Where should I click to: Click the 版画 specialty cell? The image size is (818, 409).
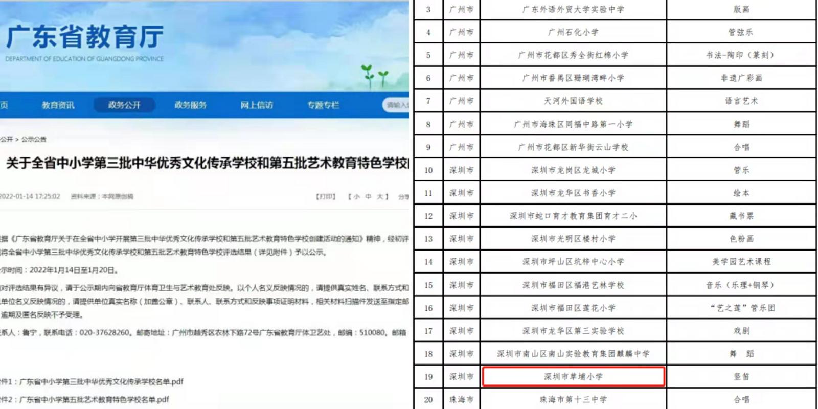pos(741,9)
